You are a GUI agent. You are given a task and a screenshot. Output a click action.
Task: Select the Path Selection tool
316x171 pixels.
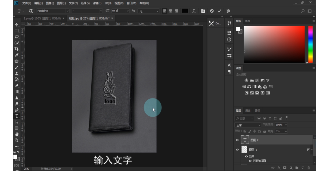[17, 122]
